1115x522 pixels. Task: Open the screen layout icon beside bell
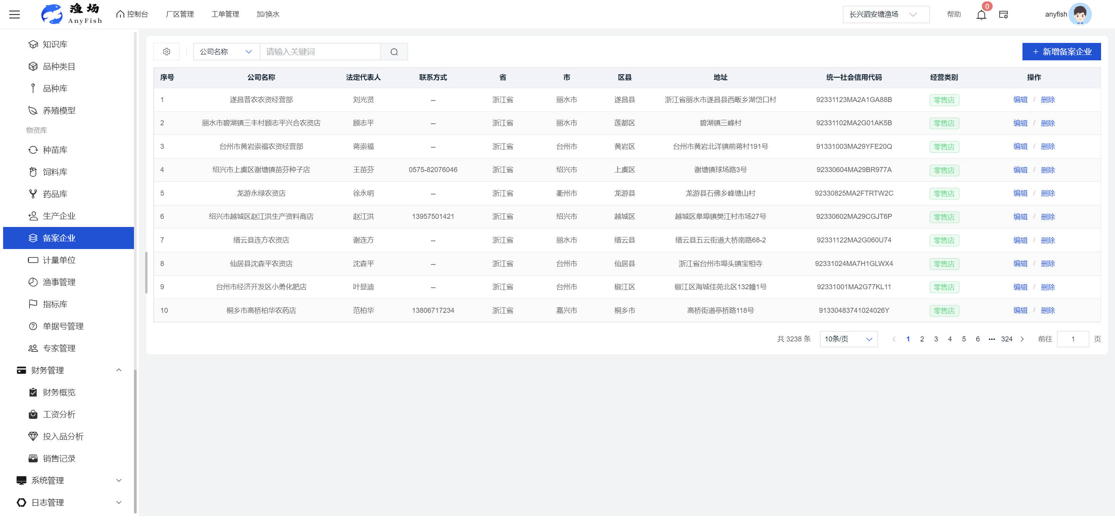coord(1003,15)
